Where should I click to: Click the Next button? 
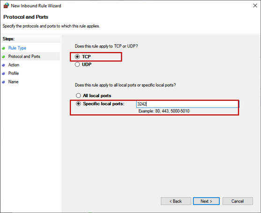tap(206, 201)
